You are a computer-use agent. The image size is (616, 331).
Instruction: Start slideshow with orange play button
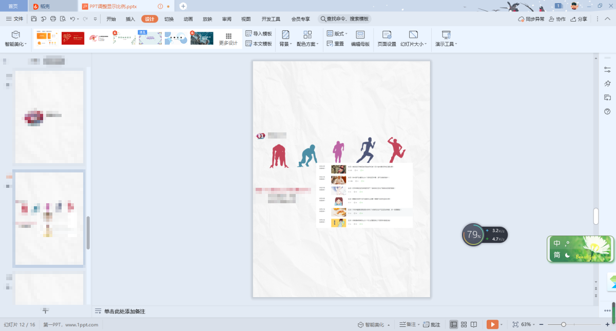(x=492, y=324)
